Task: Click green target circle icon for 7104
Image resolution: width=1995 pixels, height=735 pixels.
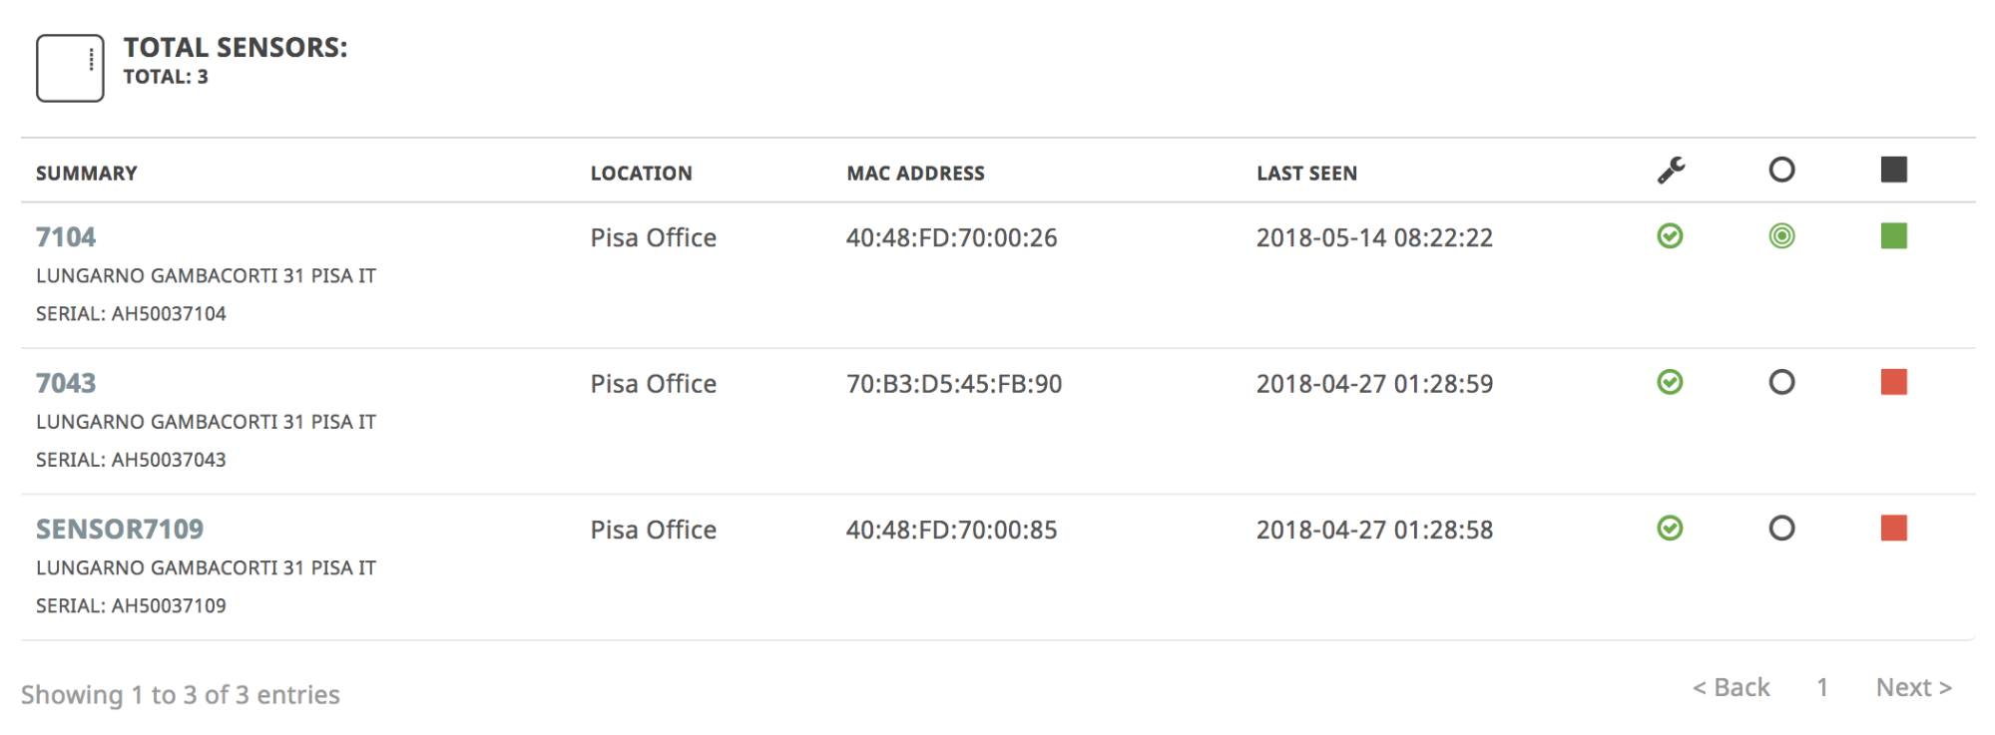Action: [x=1781, y=236]
